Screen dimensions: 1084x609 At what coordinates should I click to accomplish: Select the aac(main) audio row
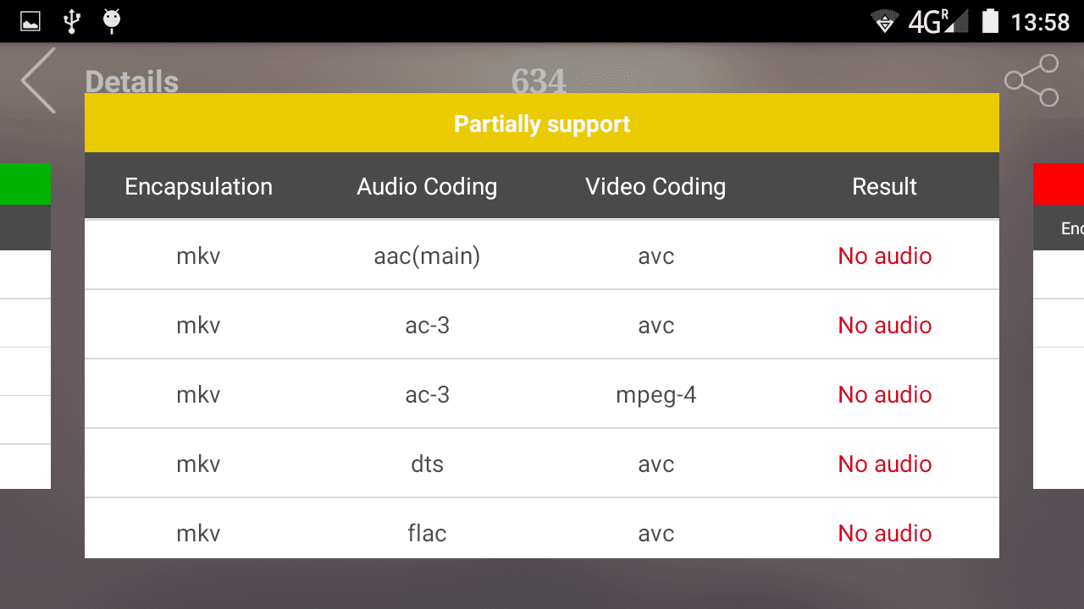[542, 255]
